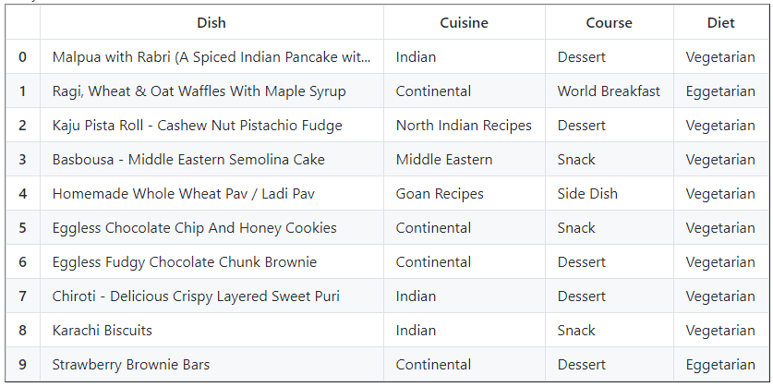Select the Malpua with Rabri dish cell
This screenshot has width=773, height=387.
pyautogui.click(x=211, y=57)
